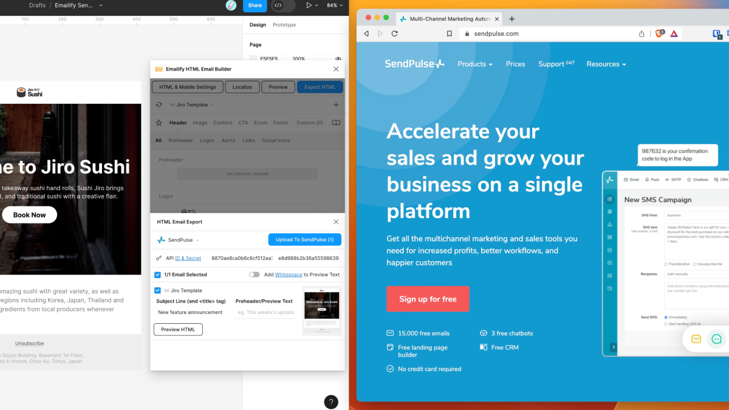This screenshot has height=410, width=729.
Task: Click the Figma help question mark button
Action: [331, 401]
